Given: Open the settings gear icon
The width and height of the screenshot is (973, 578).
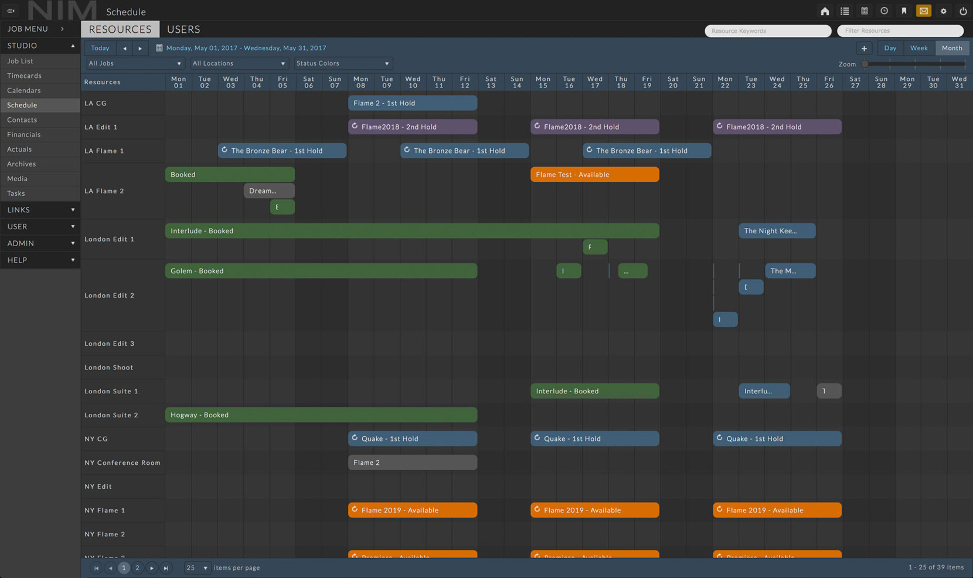Looking at the screenshot, I should click(943, 11).
